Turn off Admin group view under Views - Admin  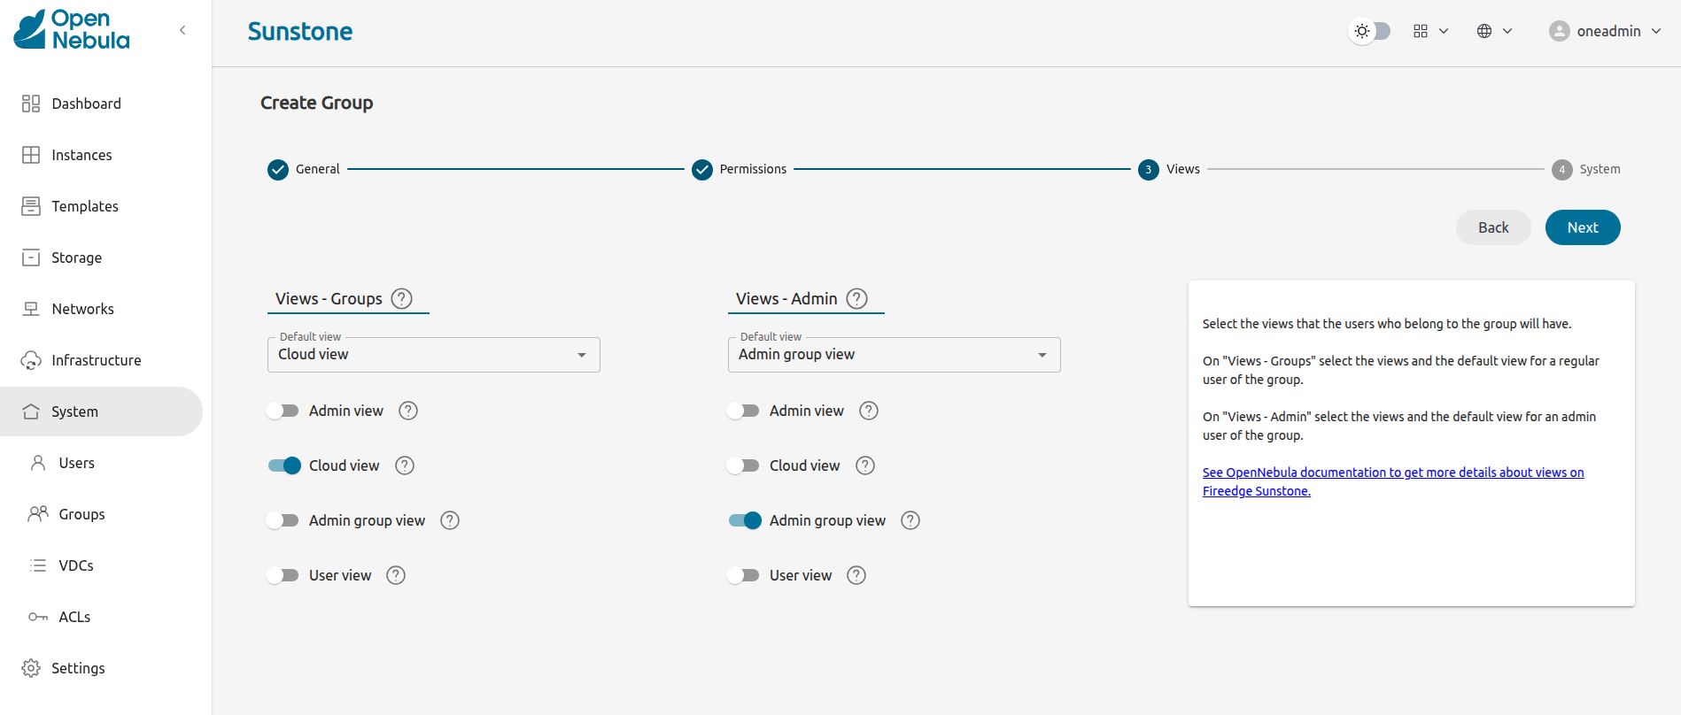(745, 520)
